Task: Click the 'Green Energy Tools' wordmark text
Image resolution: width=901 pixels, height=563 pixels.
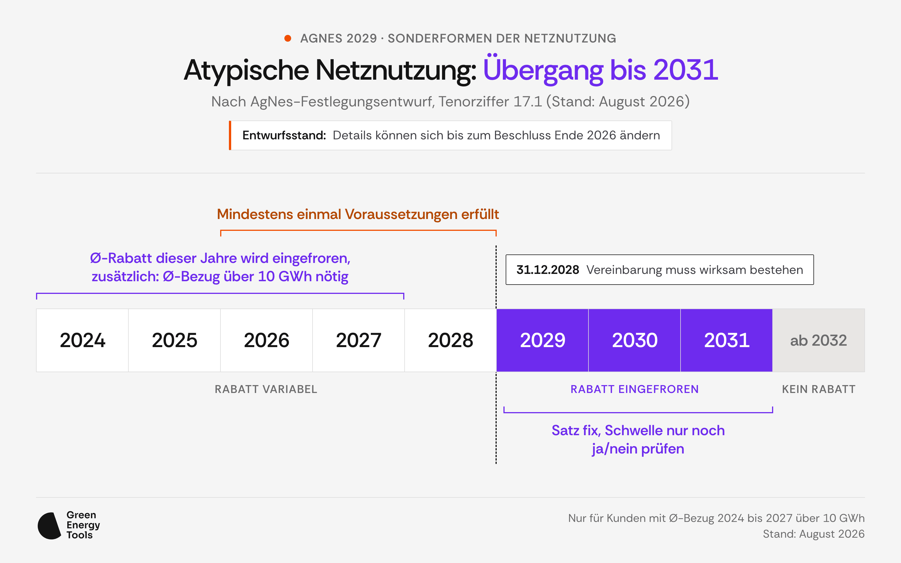Action: (x=83, y=525)
